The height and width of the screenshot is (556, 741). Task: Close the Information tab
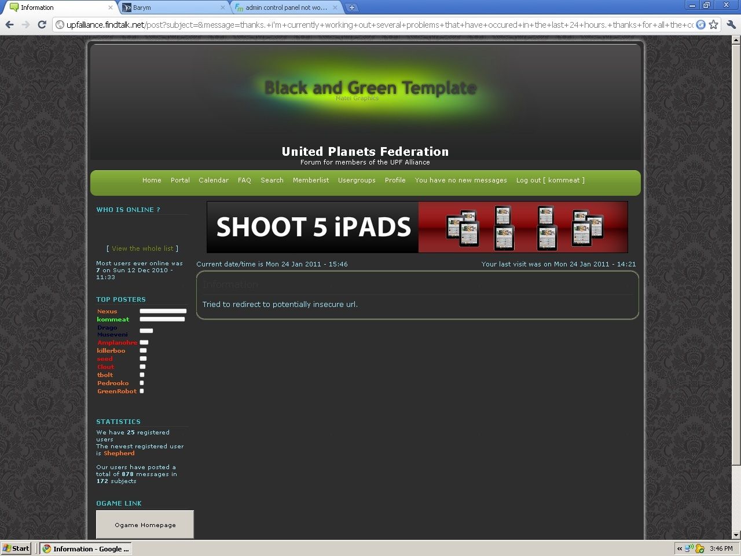111,8
